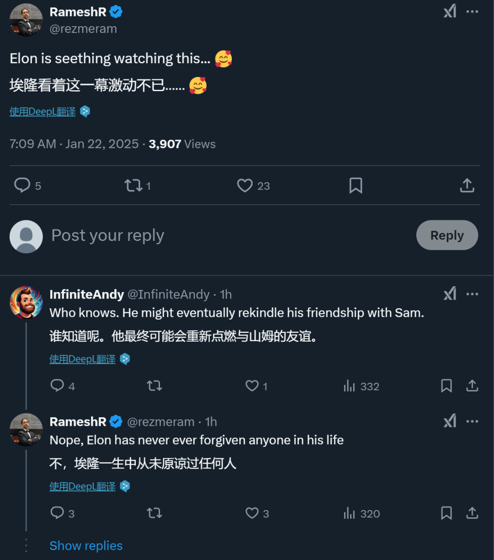Like InfiniteAndy's reply with 1 like
The image size is (494, 560).
point(256,386)
